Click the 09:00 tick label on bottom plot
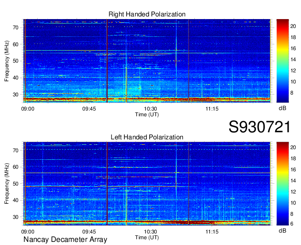Screen dimensions: 301x245 pyautogui.click(x=27, y=232)
